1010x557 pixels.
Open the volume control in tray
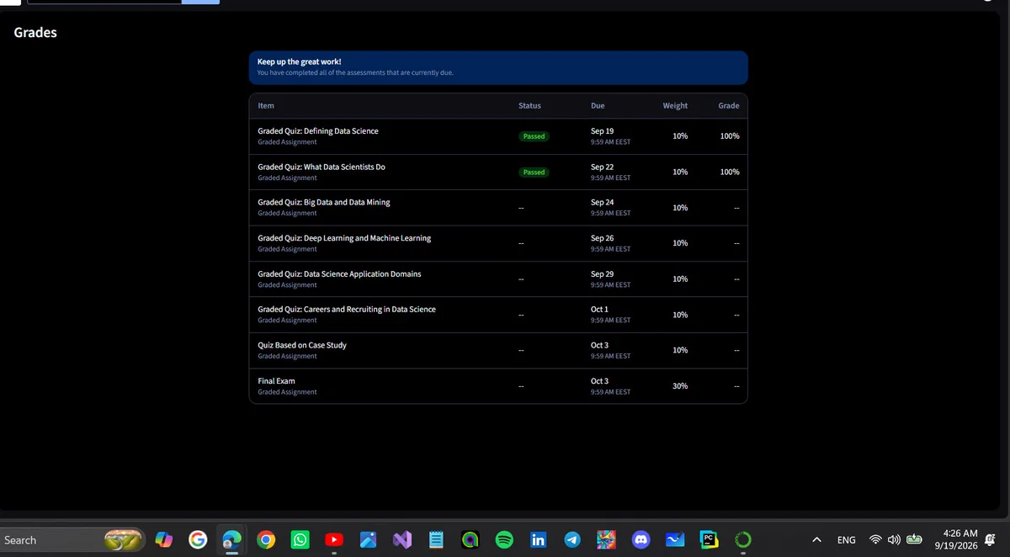click(x=894, y=539)
